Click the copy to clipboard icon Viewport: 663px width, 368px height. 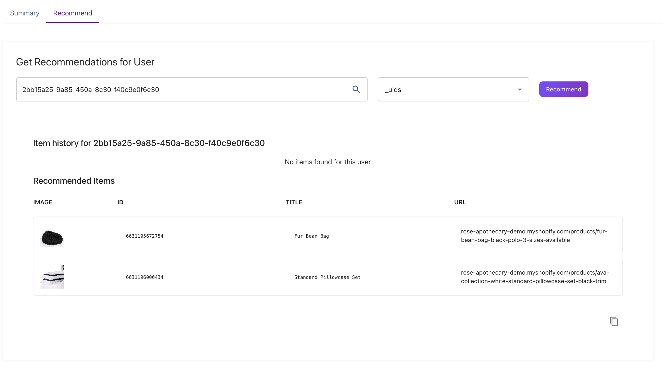tap(614, 321)
